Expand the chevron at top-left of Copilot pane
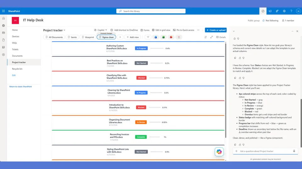 [x=234, y=31]
